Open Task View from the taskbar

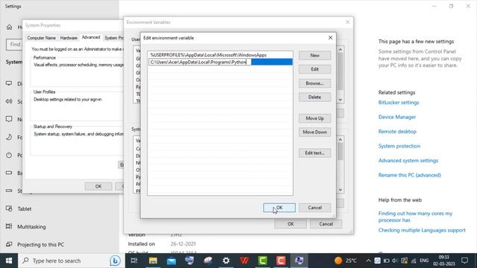pyautogui.click(x=134, y=261)
